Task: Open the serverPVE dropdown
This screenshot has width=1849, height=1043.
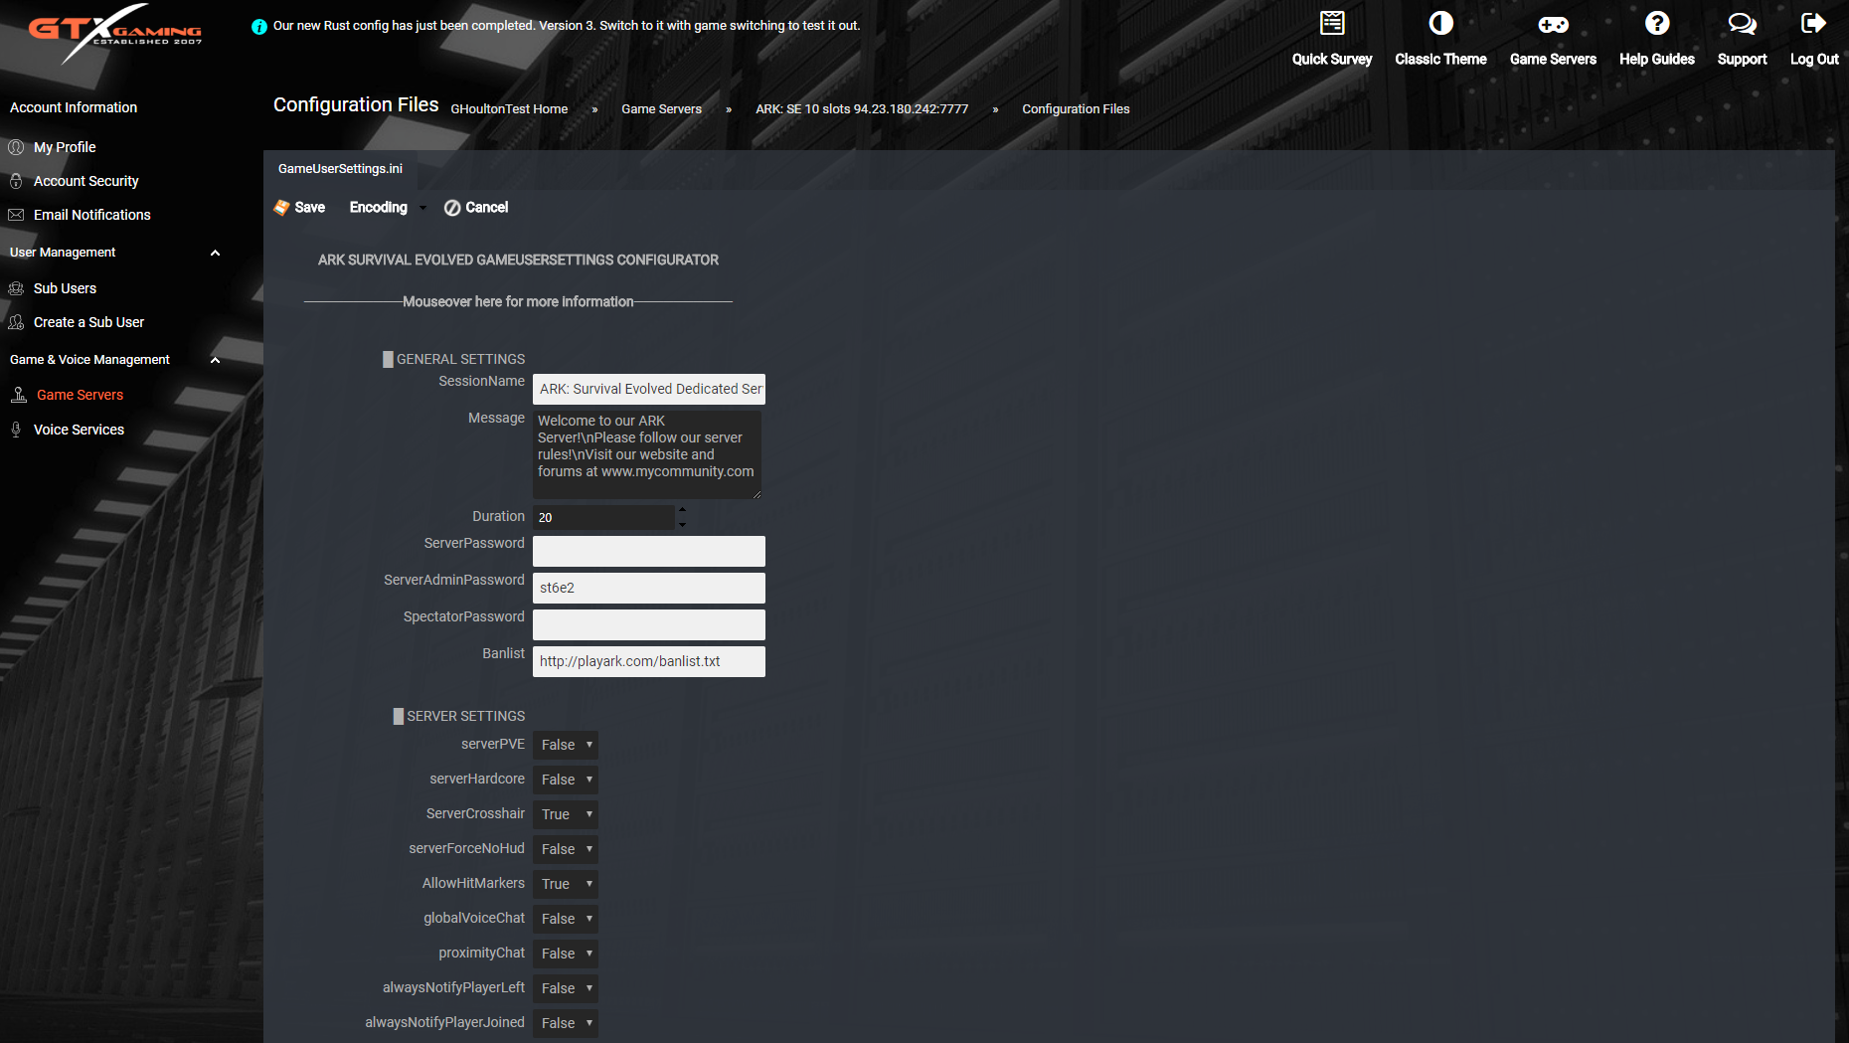Action: pos(566,745)
